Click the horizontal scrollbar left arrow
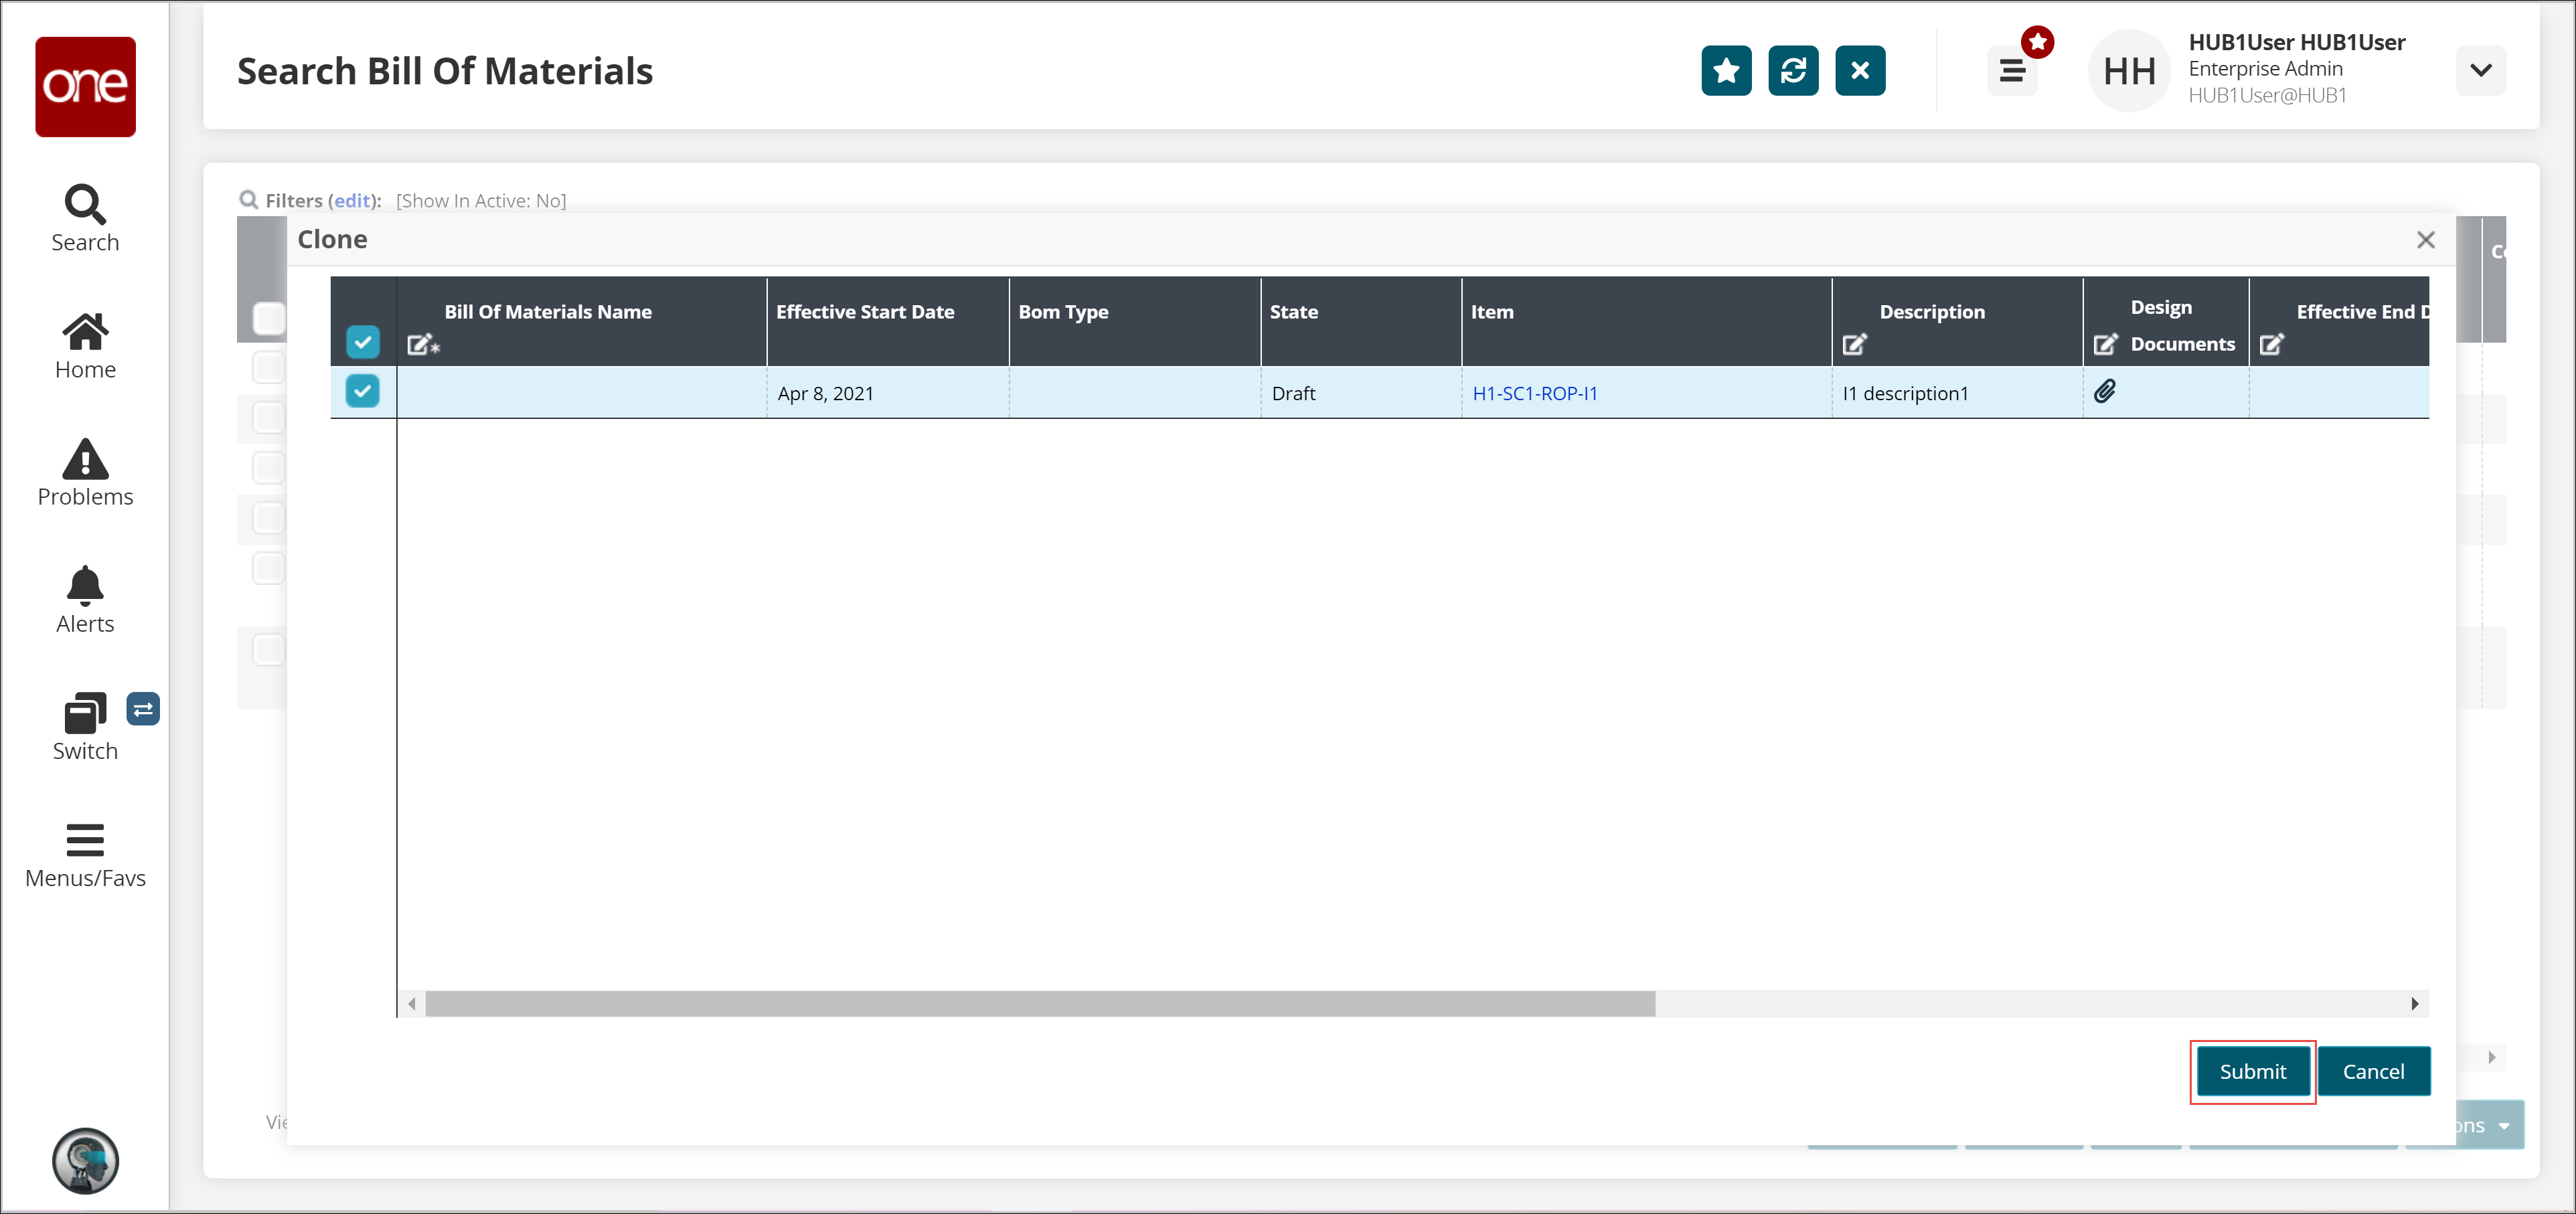This screenshot has height=1214, width=2576. [412, 1004]
